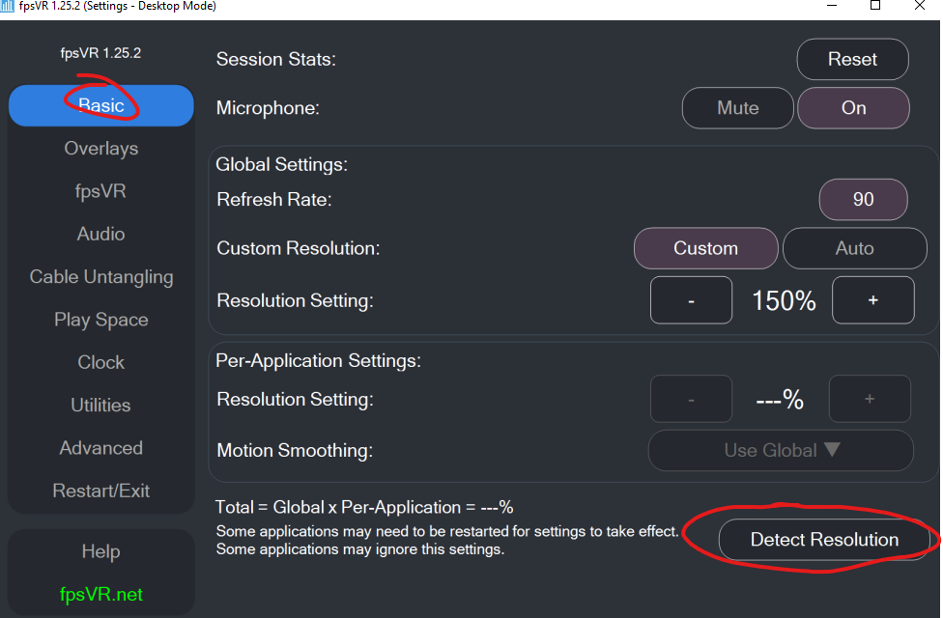Mute the microphone
This screenshot has height=618, width=943.
[x=737, y=108]
